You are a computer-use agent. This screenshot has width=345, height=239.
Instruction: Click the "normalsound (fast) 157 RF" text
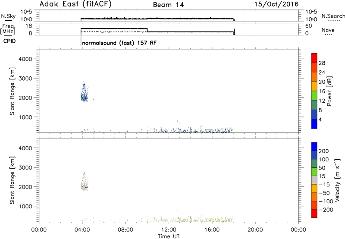point(119,43)
